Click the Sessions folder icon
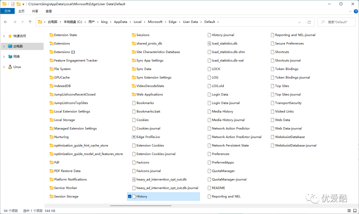Image resolution: width=359 pixels, height=214 pixels. pos(134,35)
